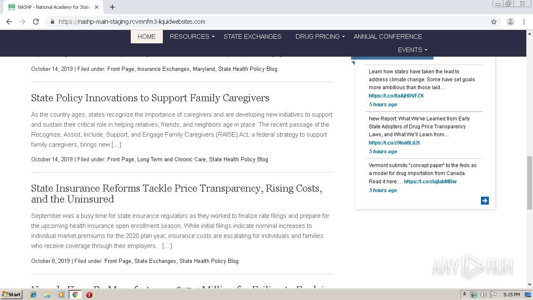Open Windows Start button
Image resolution: width=533 pixels, height=300 pixels.
point(12,295)
